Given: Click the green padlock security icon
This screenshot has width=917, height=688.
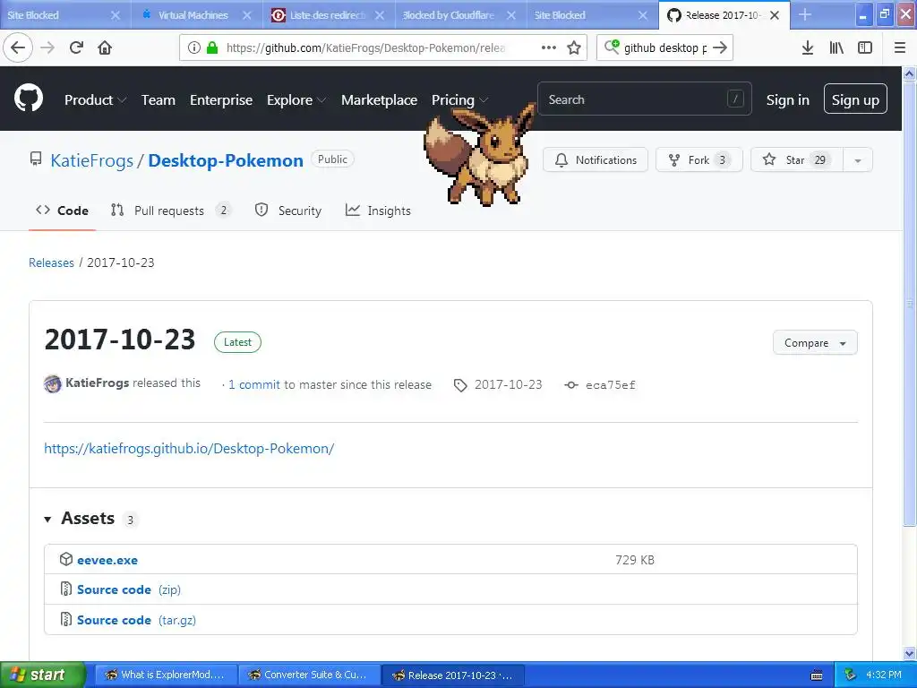Looking at the screenshot, I should (212, 47).
